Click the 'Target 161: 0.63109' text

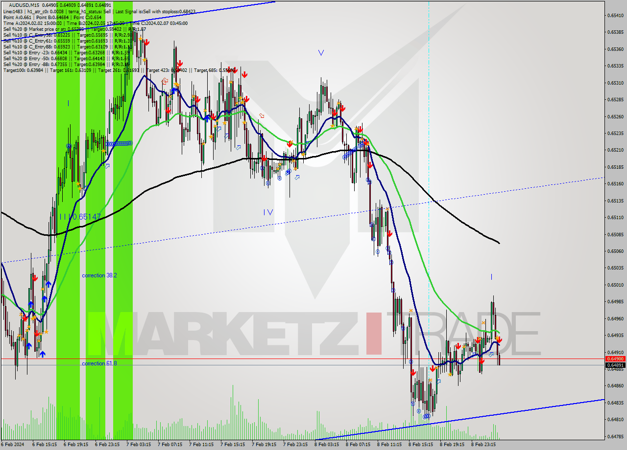click(71, 70)
